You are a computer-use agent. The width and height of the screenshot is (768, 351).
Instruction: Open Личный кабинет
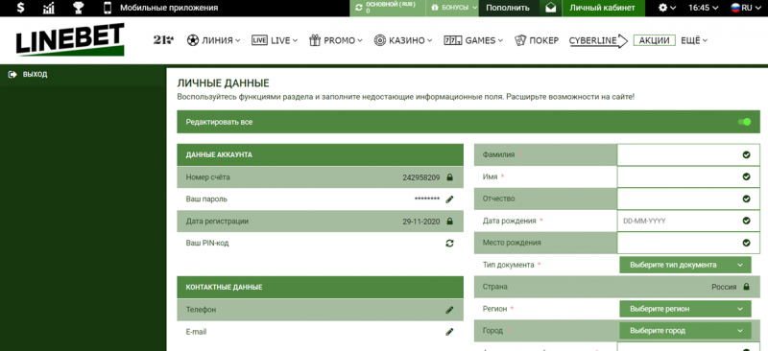(x=602, y=8)
